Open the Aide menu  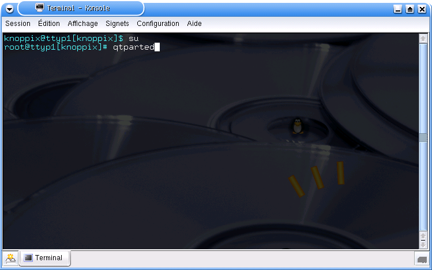click(x=194, y=24)
